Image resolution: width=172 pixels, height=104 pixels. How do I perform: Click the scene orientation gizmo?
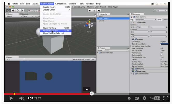tap(89, 24)
